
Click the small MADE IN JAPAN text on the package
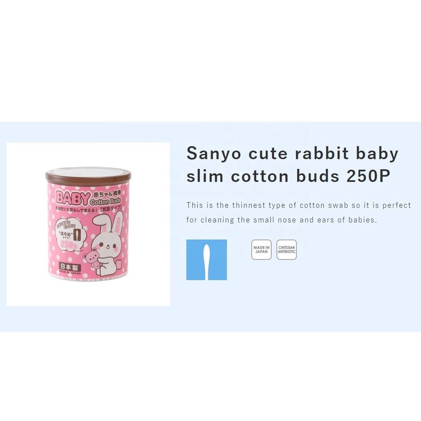70,273
